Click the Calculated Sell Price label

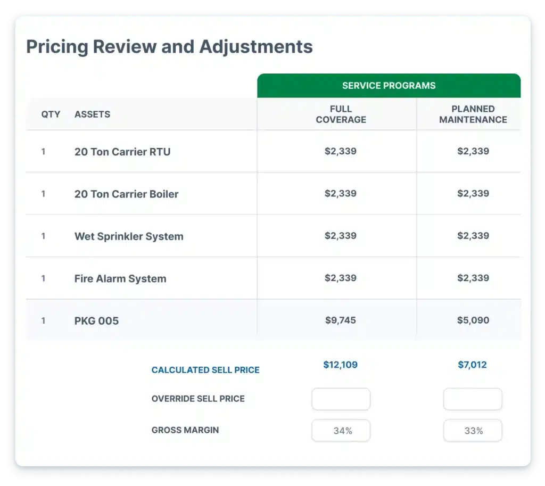pos(205,370)
